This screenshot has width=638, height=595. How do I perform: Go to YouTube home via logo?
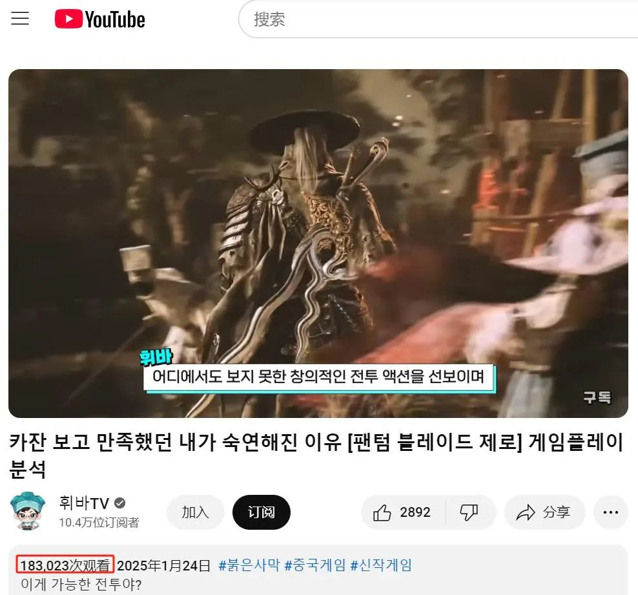click(x=99, y=19)
